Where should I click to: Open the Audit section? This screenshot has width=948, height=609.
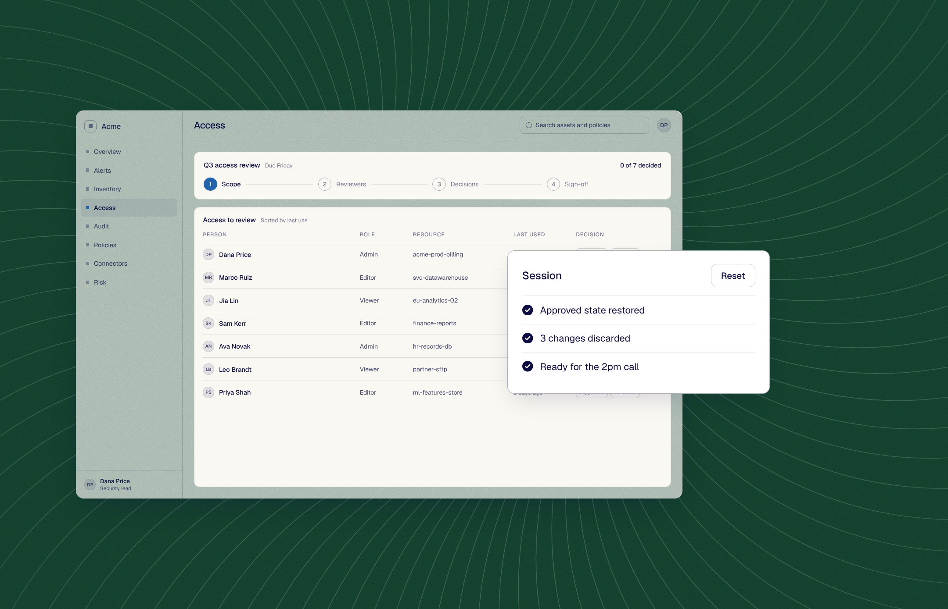pyautogui.click(x=129, y=226)
